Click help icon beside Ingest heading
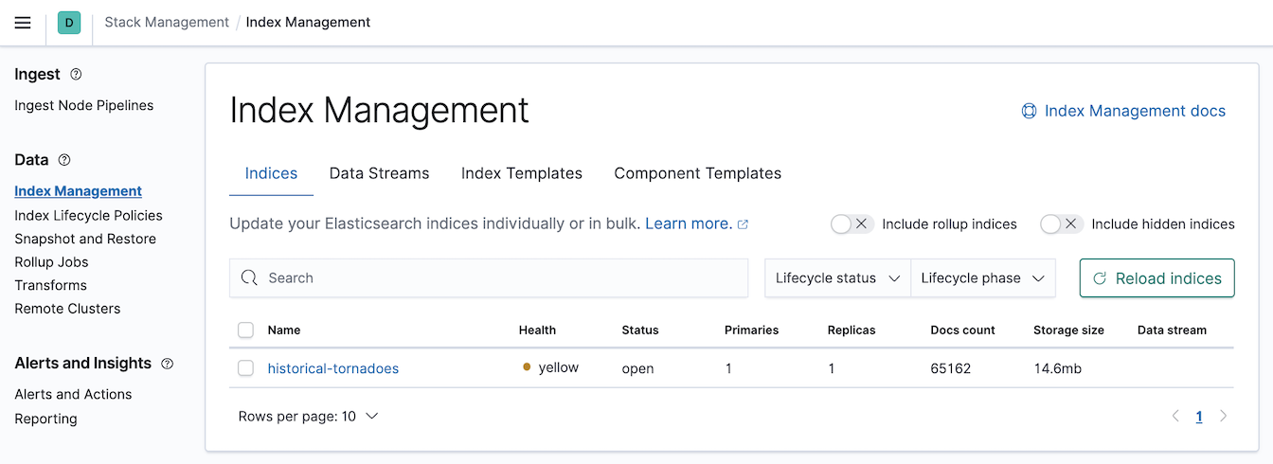Screen dimensions: 1273x464 coord(77,75)
